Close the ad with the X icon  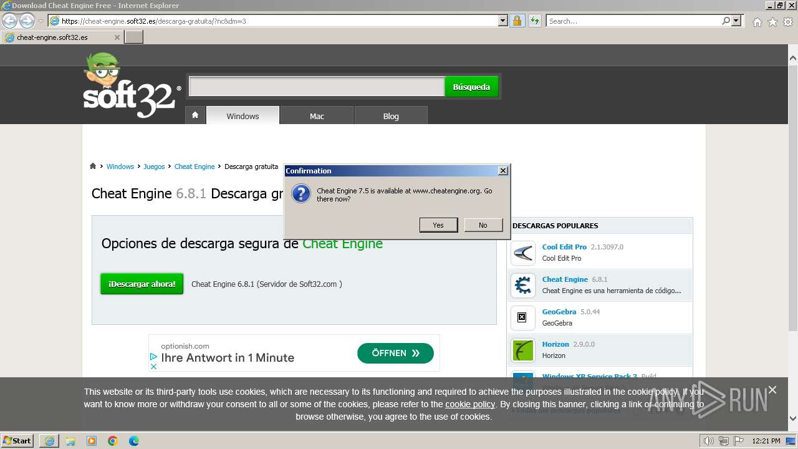153,366
